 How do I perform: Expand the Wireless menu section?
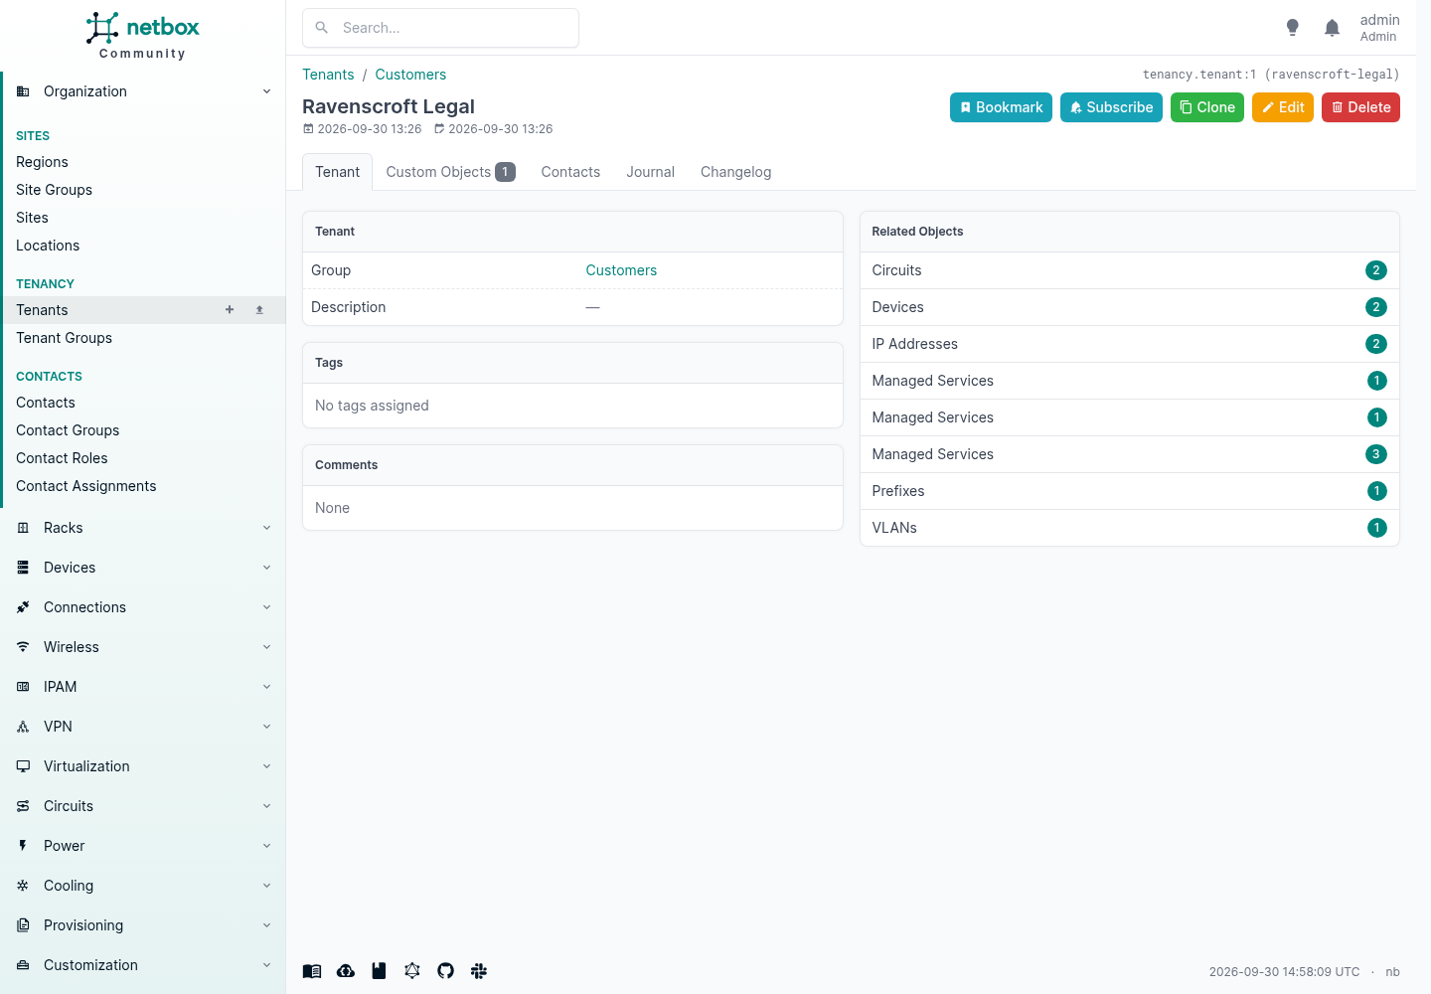coord(142,647)
